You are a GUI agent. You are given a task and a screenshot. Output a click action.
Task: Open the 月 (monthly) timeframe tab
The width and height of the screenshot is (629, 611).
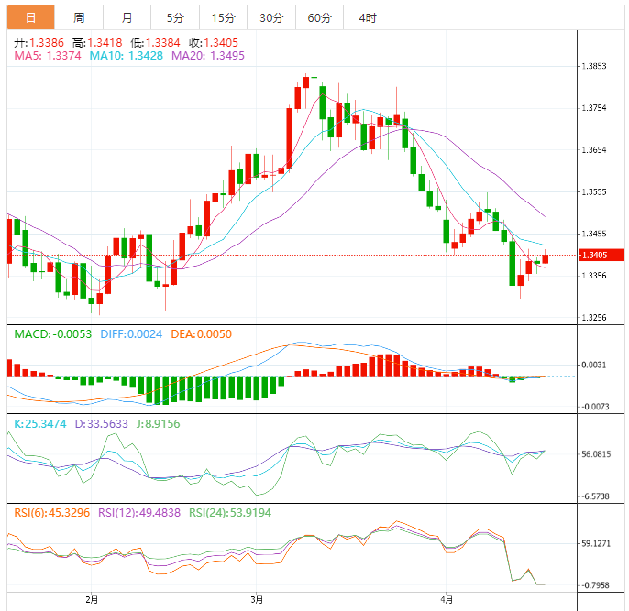coord(127,17)
